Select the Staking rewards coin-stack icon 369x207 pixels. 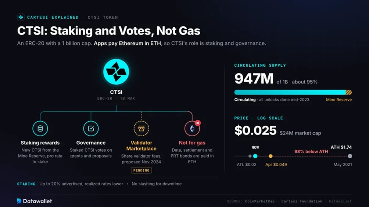[x=40, y=128]
